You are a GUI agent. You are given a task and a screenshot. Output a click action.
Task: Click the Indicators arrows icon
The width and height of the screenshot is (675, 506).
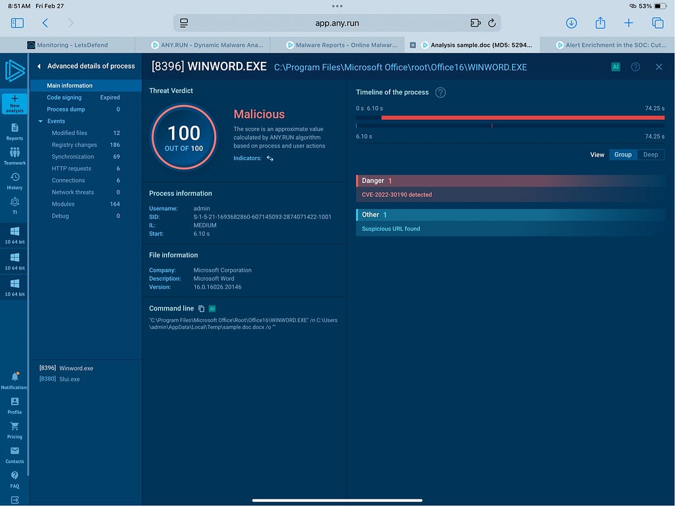coord(270,159)
